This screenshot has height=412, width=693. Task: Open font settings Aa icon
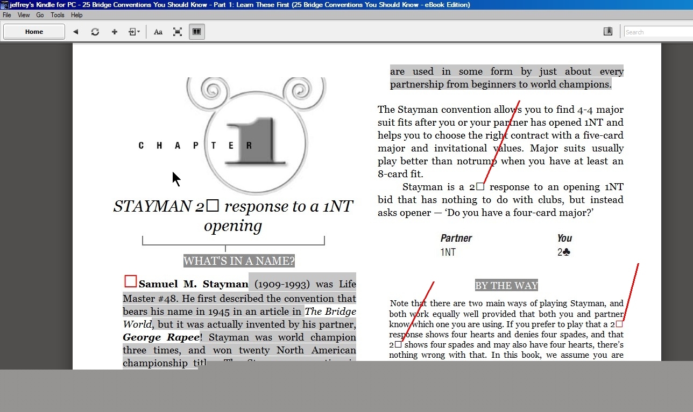tap(158, 32)
